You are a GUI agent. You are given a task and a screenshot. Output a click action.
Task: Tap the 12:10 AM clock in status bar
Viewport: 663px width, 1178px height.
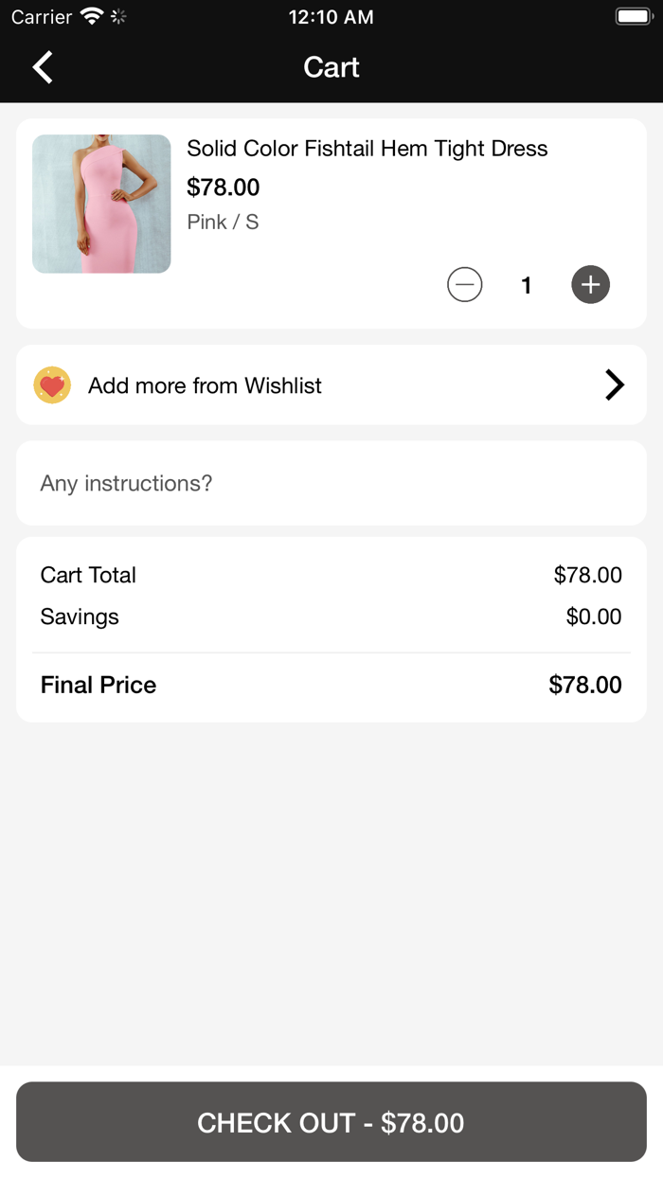pyautogui.click(x=331, y=16)
